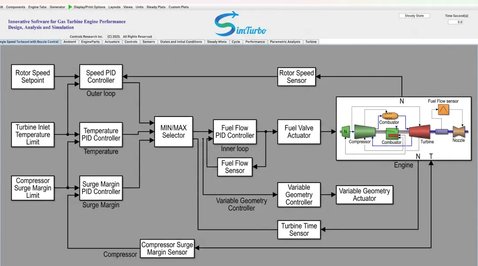Viewport: 478px width, 266px height.
Task: Click the orange Fuel Flow sensor icon
Action: coord(443,109)
